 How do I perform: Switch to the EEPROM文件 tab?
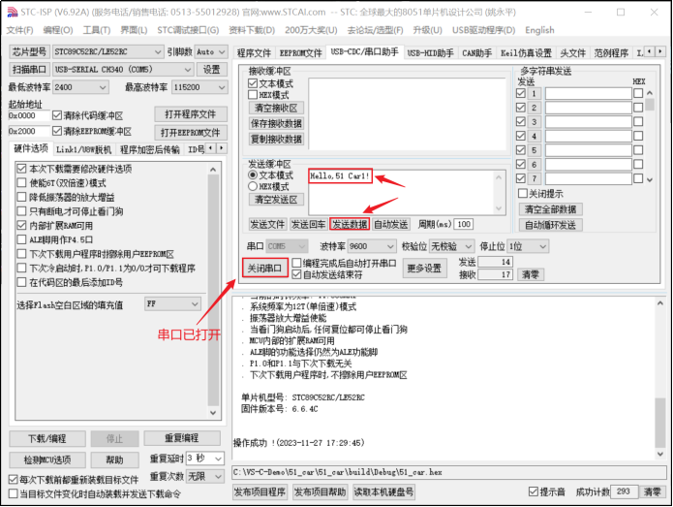300,53
